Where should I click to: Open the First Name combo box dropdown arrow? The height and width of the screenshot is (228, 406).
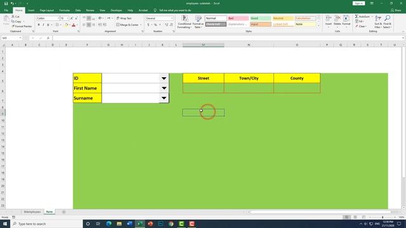point(164,88)
